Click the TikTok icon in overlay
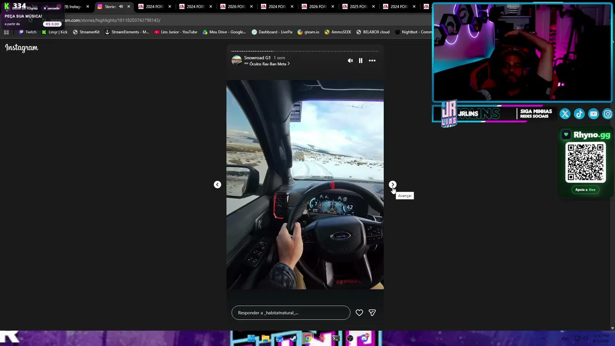The width and height of the screenshot is (615, 346). 579,114
